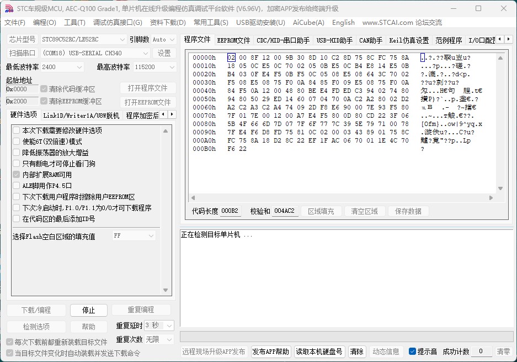Click left arrow of hardware options tab strip
Screen dimensions: 517x362
(164, 114)
